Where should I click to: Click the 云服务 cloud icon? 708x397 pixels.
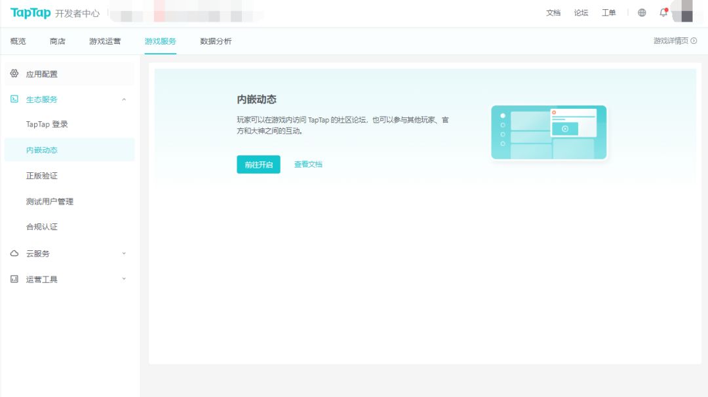14,253
